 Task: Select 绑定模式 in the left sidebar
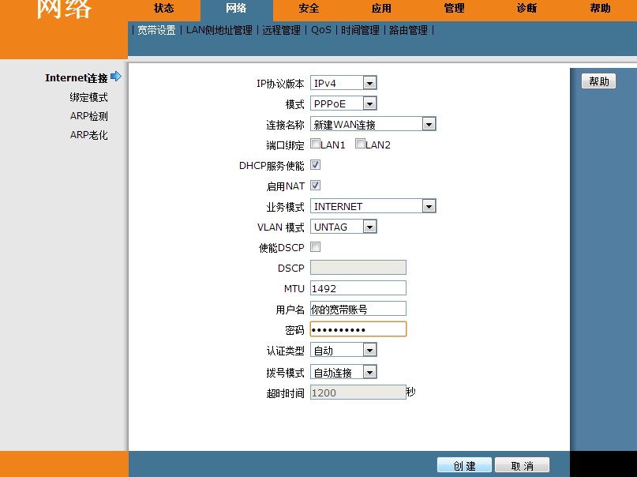click(88, 97)
